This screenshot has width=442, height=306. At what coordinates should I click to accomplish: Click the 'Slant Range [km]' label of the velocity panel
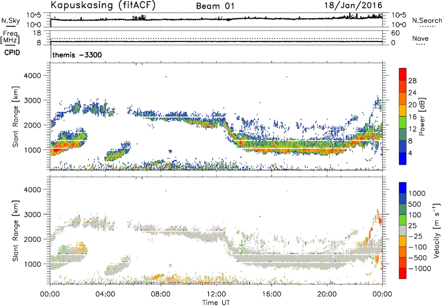[x=15, y=231]
